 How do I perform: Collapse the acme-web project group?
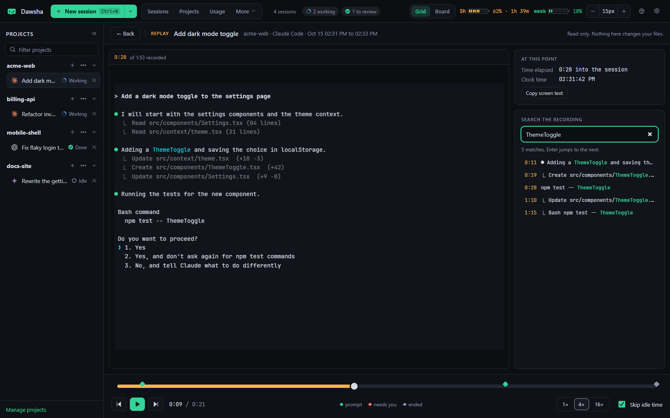tap(94, 65)
